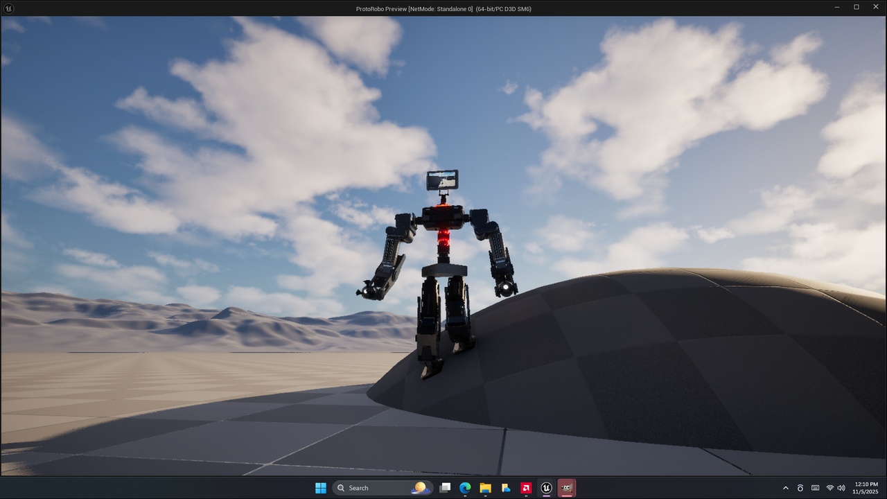This screenshot has width=887, height=499.
Task: Open the circular tray icon beside the chevron
Action: [800, 488]
